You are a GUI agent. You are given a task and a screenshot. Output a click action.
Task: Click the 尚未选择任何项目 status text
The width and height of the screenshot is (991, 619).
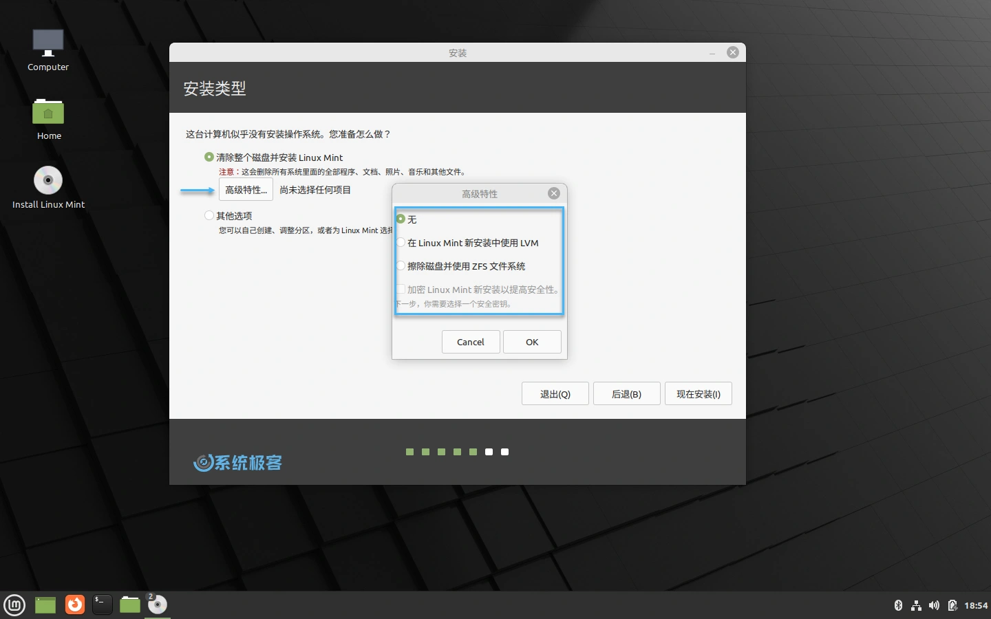[x=315, y=190]
